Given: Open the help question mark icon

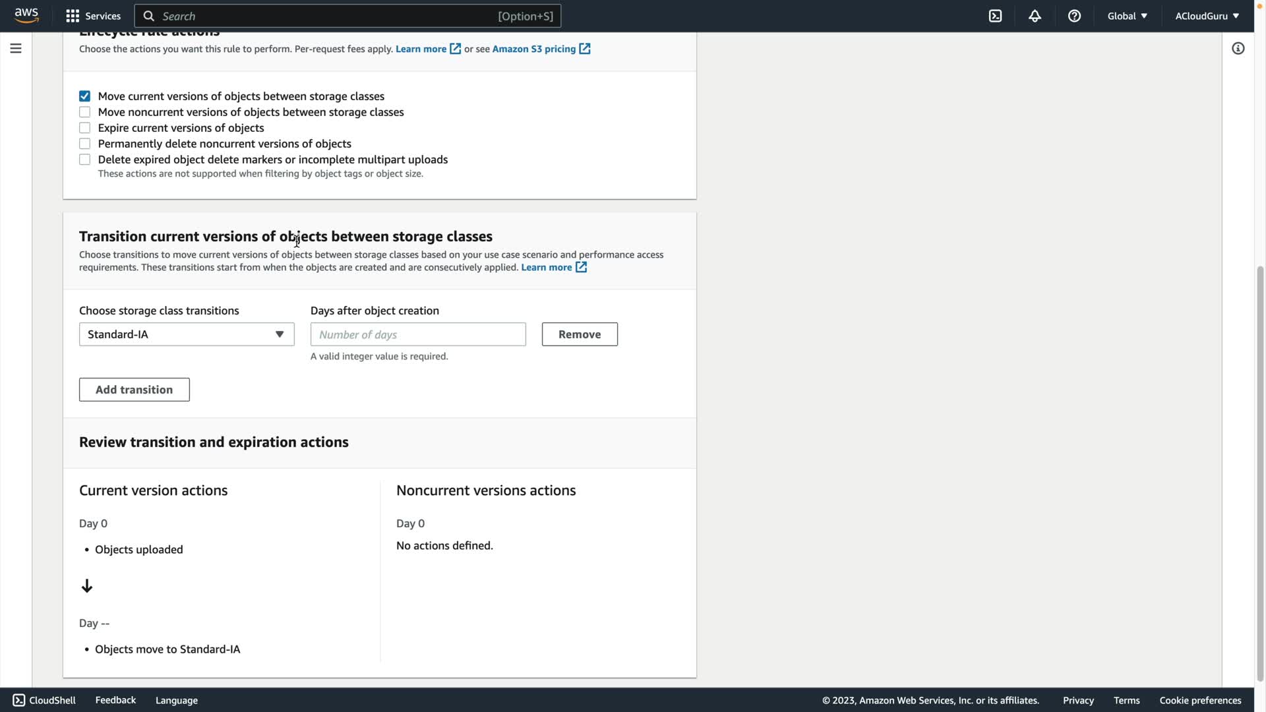Looking at the screenshot, I should (x=1074, y=16).
